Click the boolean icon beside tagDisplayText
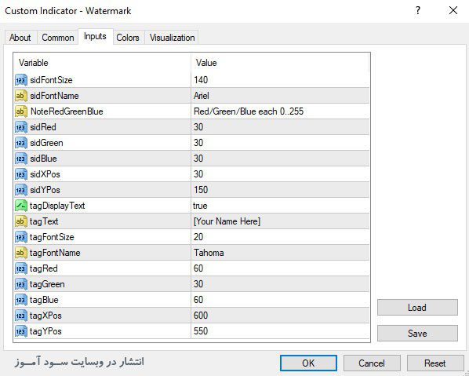 tap(21, 206)
